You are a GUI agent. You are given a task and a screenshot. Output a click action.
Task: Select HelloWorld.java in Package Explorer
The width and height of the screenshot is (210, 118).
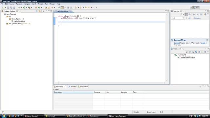(19, 21)
